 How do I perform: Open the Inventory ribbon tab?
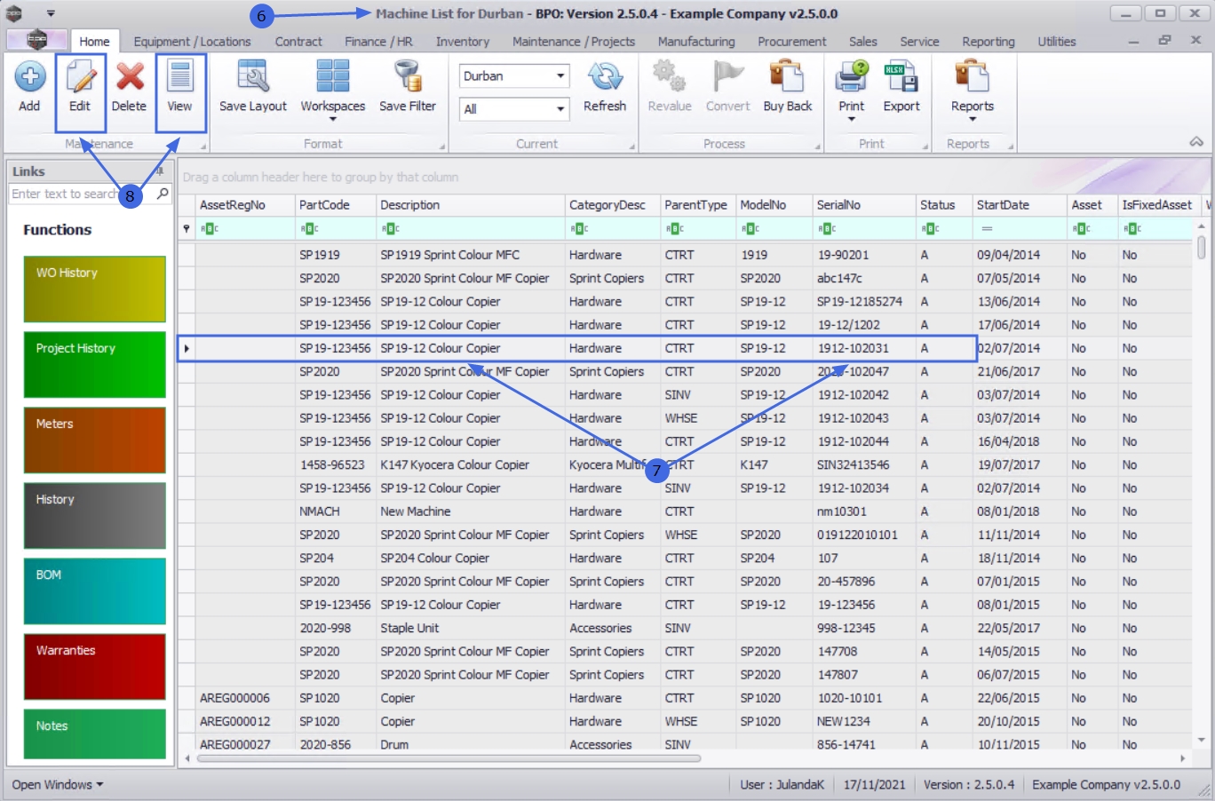pyautogui.click(x=462, y=42)
